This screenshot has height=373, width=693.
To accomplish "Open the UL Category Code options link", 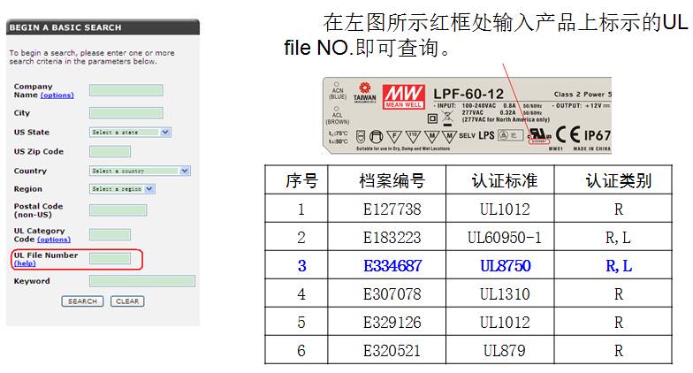I will 54,239.
